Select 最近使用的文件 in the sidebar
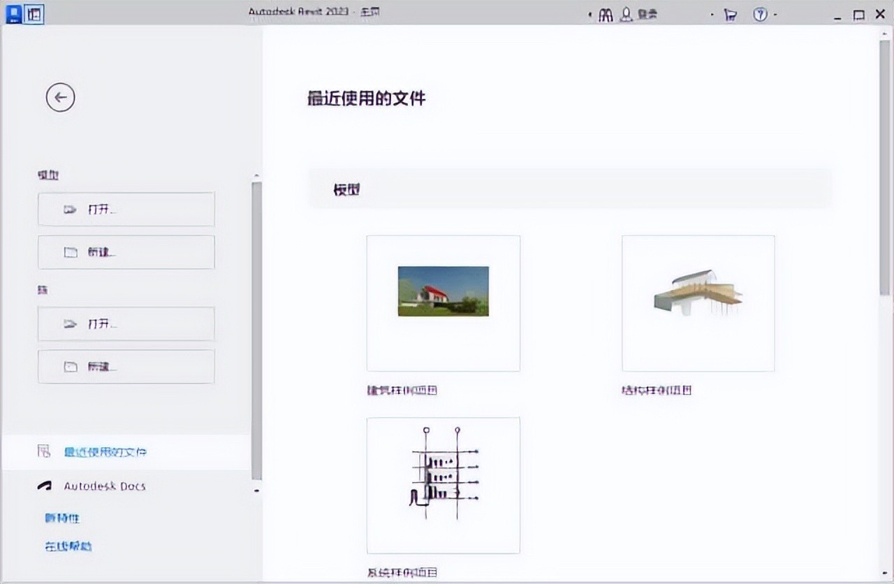Screen dimensions: 894x584 pos(105,452)
